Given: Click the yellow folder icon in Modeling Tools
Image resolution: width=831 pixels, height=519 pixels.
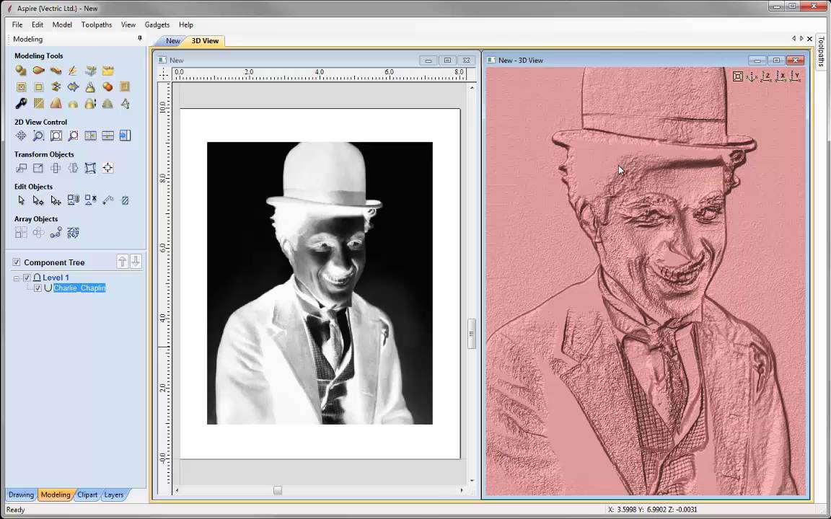Looking at the screenshot, I should (108, 71).
